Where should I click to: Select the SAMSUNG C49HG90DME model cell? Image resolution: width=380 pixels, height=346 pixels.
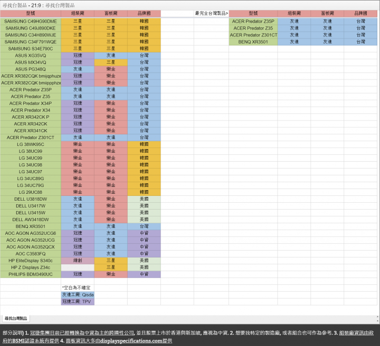31,21
